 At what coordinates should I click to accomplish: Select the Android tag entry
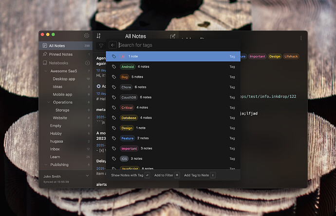click(173, 66)
